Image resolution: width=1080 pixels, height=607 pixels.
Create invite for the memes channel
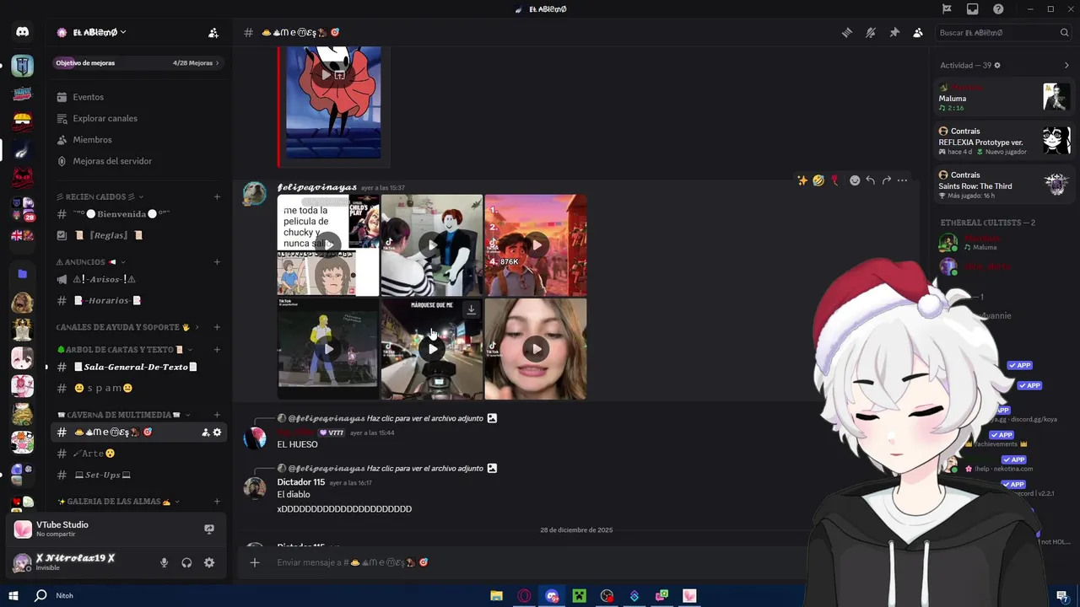(x=205, y=432)
